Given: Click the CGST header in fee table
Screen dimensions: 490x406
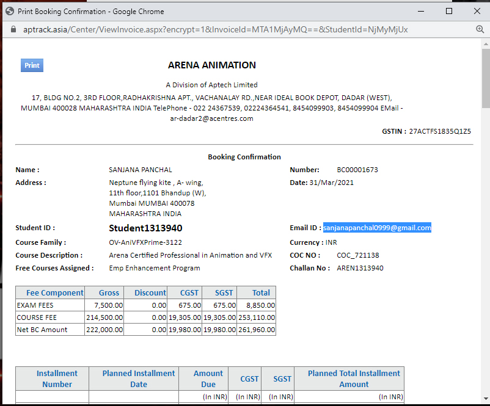Looking at the screenshot, I should 185,292.
